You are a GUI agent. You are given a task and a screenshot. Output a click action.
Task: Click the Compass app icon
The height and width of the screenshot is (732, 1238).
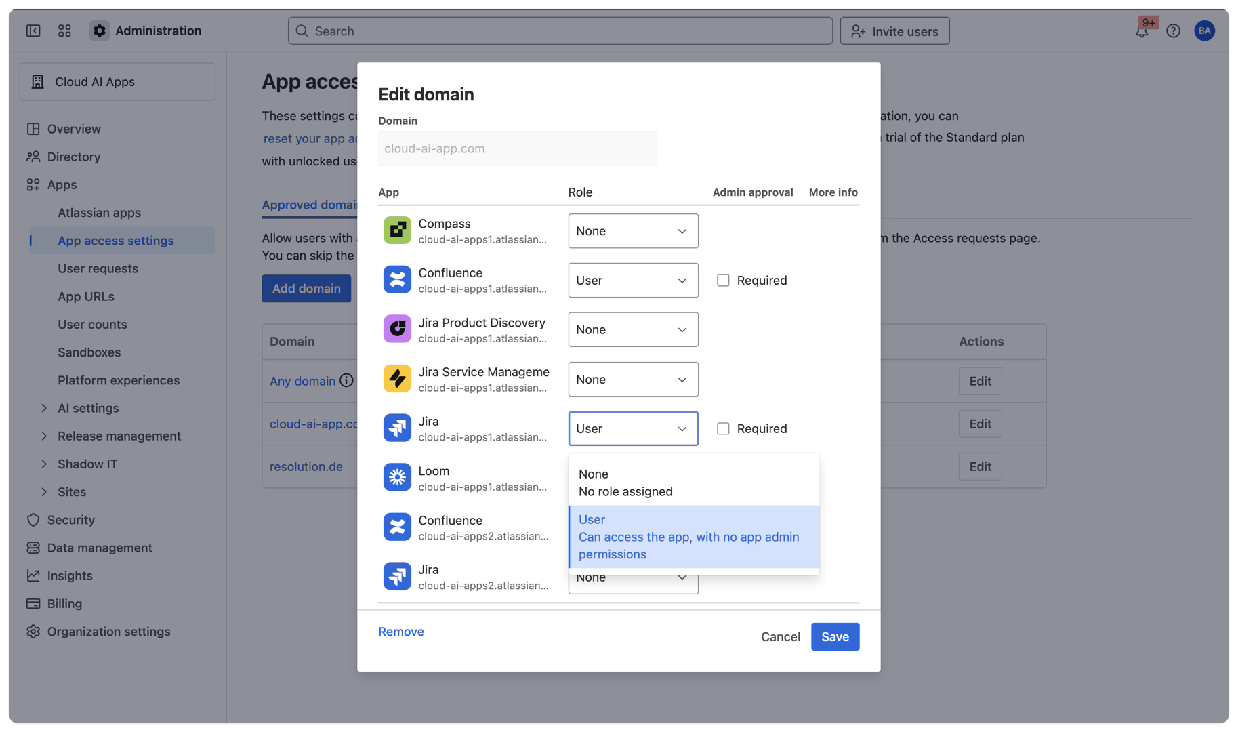pyautogui.click(x=397, y=230)
